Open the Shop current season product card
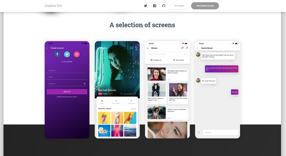The image size is (286, 156). pos(157,93)
